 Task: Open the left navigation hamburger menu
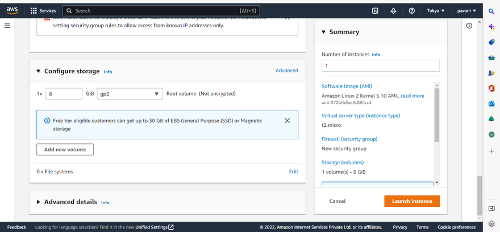pos(7,26)
